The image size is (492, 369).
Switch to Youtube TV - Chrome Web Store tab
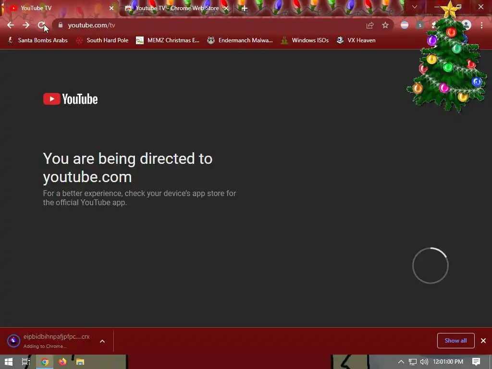(x=176, y=8)
